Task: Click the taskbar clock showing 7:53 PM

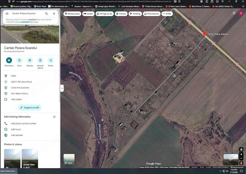Action: [x=234, y=171]
